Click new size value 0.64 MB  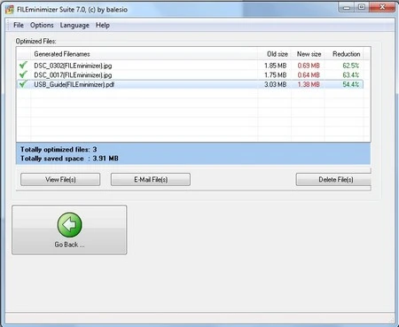coord(309,75)
